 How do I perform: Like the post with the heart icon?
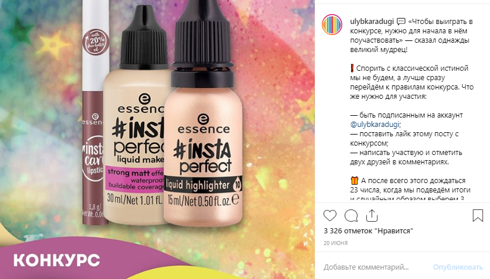[x=329, y=215]
